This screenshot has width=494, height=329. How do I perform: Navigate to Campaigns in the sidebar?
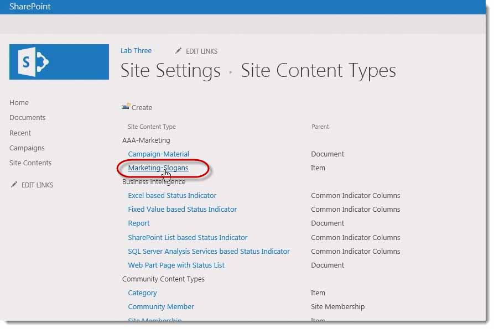(x=27, y=148)
